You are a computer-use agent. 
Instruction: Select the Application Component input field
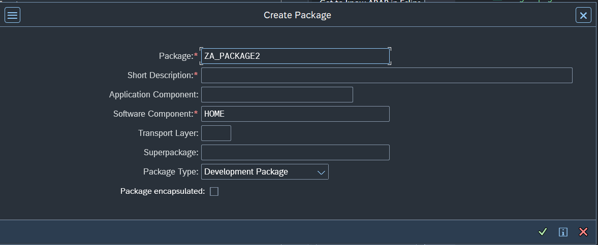tap(277, 95)
